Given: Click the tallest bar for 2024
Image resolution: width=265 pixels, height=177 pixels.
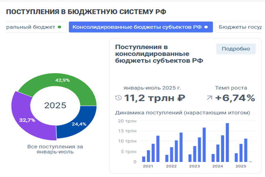Looking at the screenshot, I should tap(227, 143).
